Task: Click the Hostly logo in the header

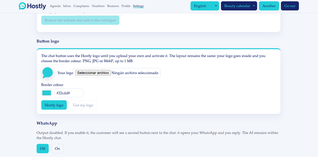Action: click(32, 6)
